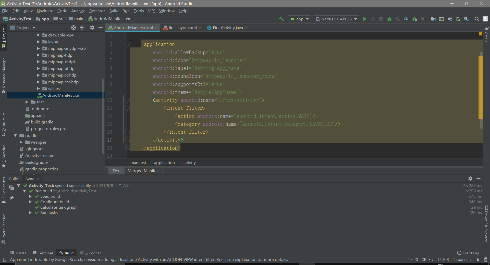Image resolution: width=490 pixels, height=265 pixels.
Task: Open Build panel gear settings
Action: (470, 179)
